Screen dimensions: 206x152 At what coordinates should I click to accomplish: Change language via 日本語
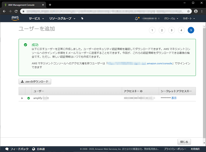click(x=41, y=149)
